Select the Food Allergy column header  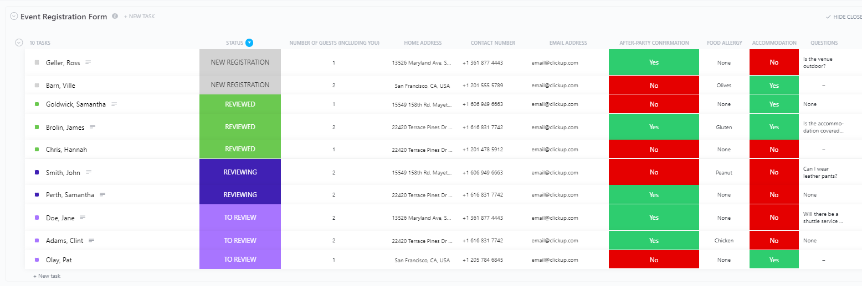[724, 43]
